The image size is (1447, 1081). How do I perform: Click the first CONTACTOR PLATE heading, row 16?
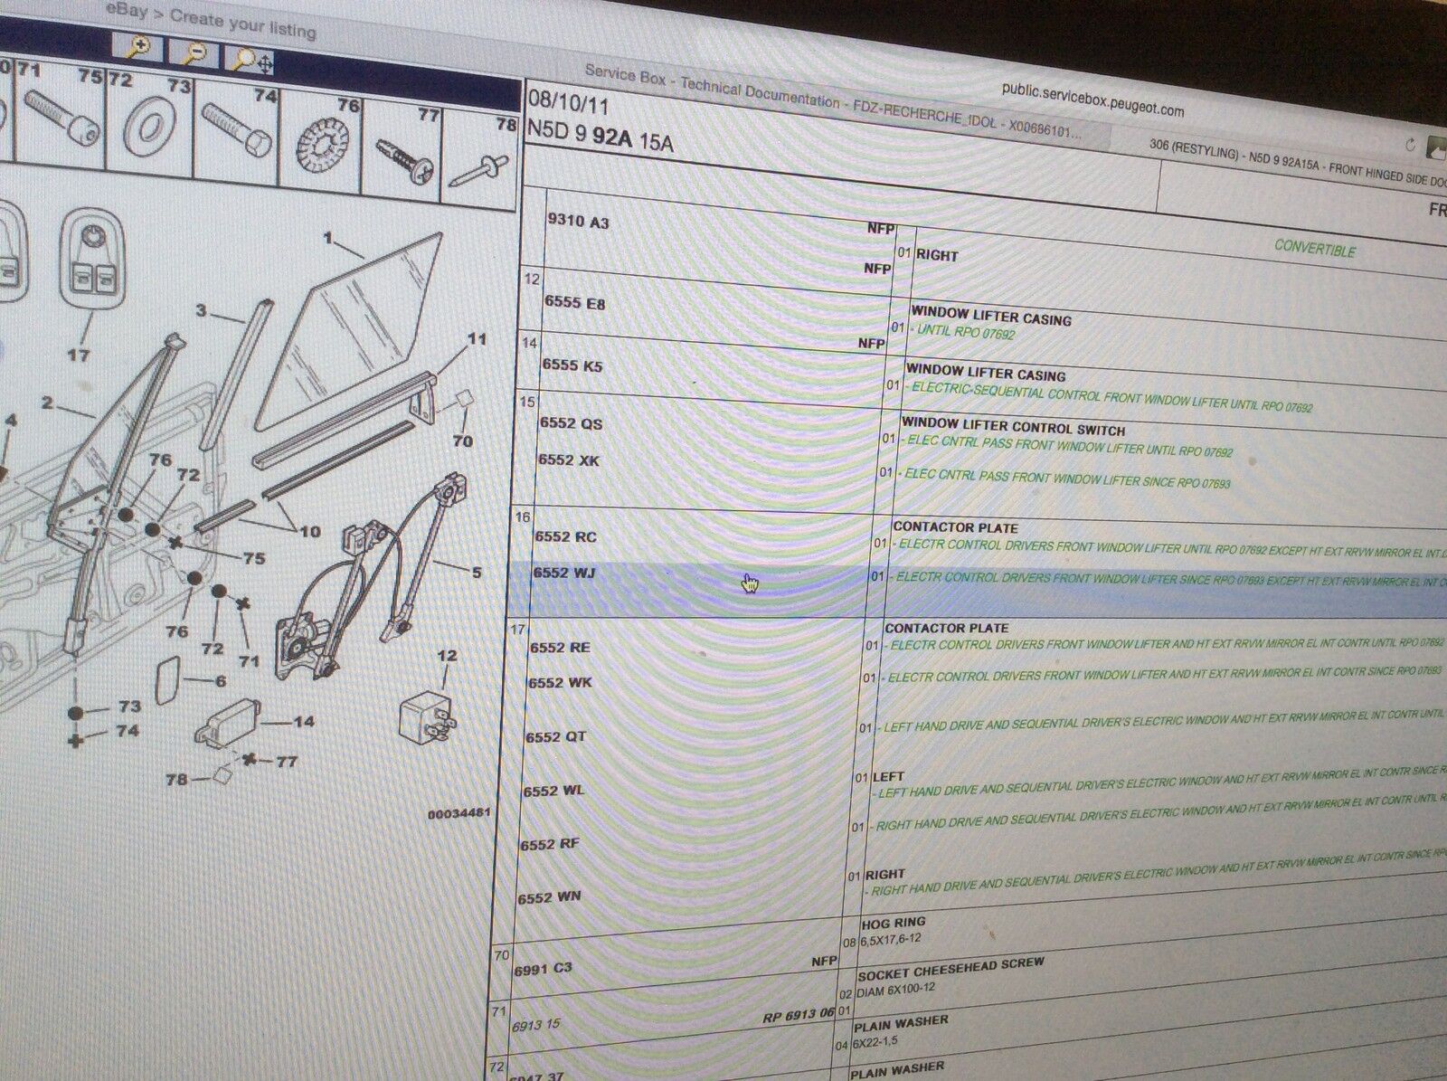[955, 527]
